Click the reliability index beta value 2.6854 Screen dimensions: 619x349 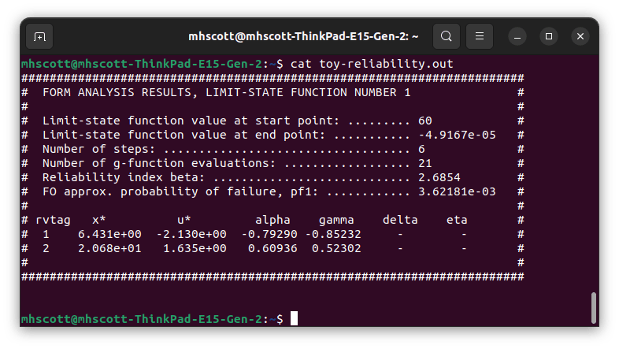(x=439, y=177)
